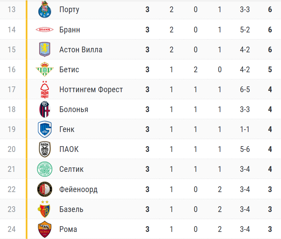Click the Basel club crest
Screen dimensions: 281x239
pyautogui.click(x=45, y=209)
